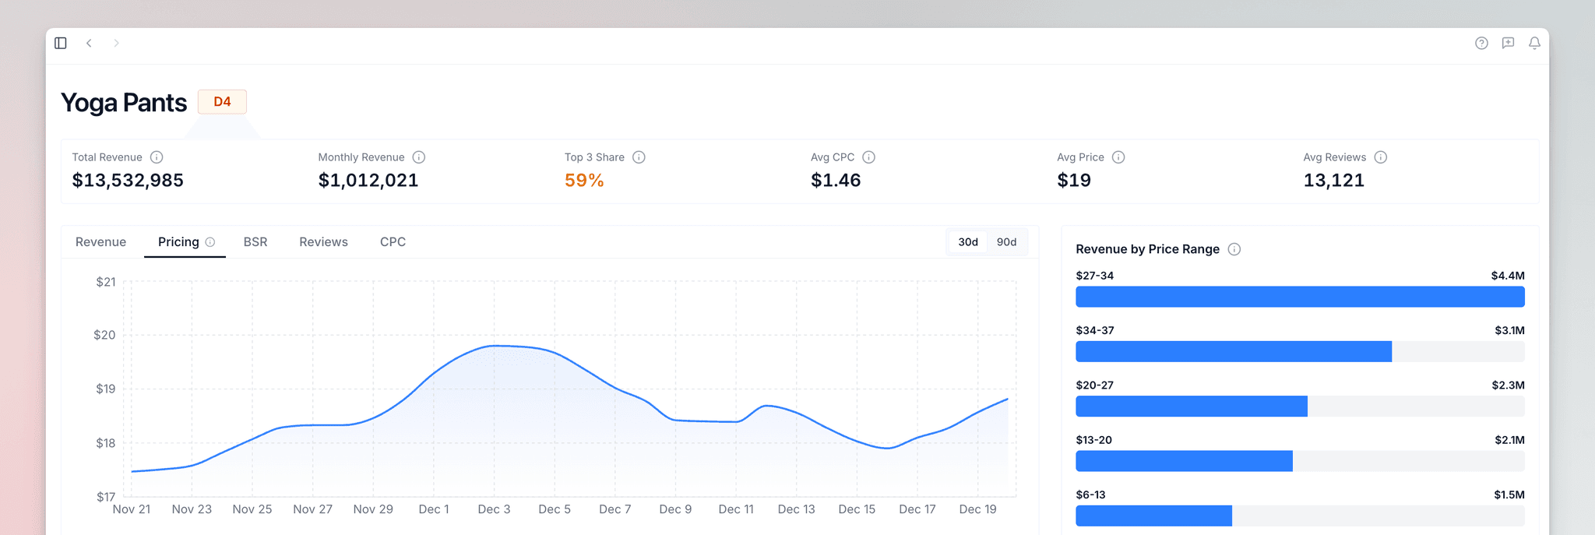Click the Nov 21 axis label
The width and height of the screenshot is (1595, 535).
(132, 509)
